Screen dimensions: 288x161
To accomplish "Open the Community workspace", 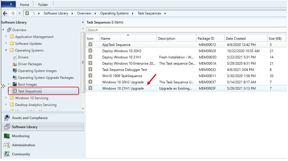I will (43, 154).
